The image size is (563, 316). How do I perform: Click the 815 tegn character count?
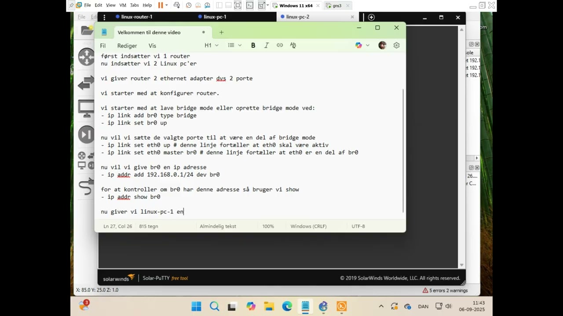pos(149,226)
